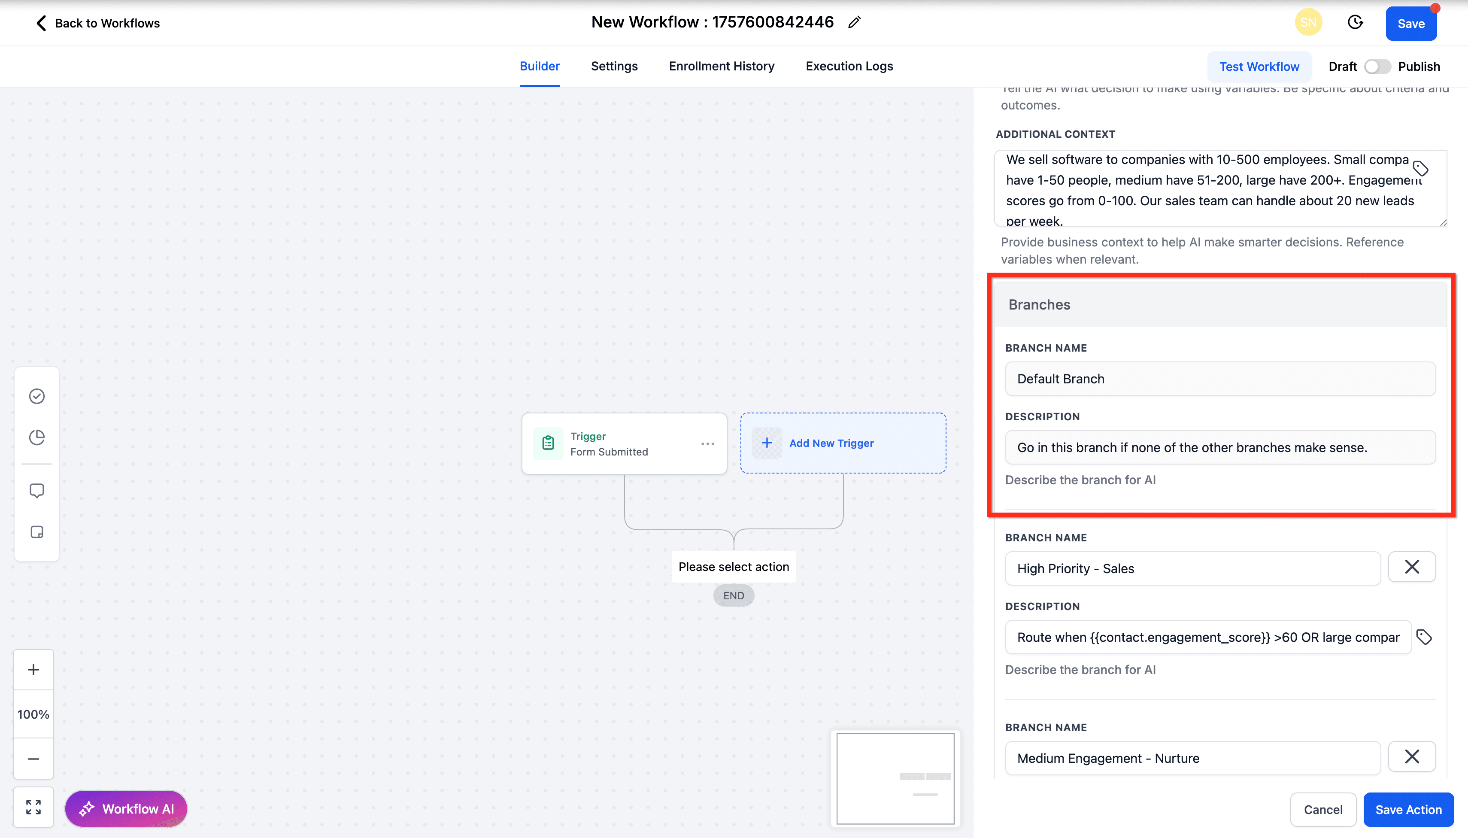
Task: Click Save Action
Action: [1408, 809]
